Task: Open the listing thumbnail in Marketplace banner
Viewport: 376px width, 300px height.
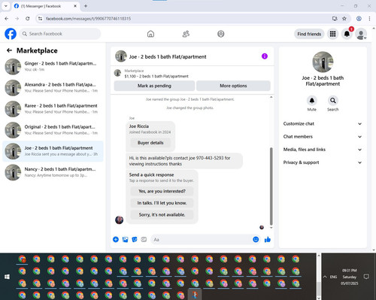Action: (117, 73)
